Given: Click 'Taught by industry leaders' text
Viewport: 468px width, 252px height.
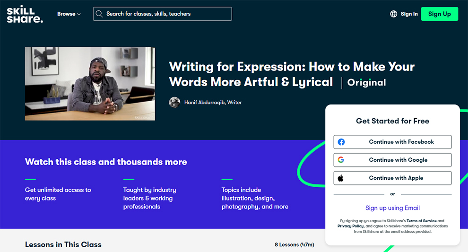Looking at the screenshot, I should tap(149, 198).
